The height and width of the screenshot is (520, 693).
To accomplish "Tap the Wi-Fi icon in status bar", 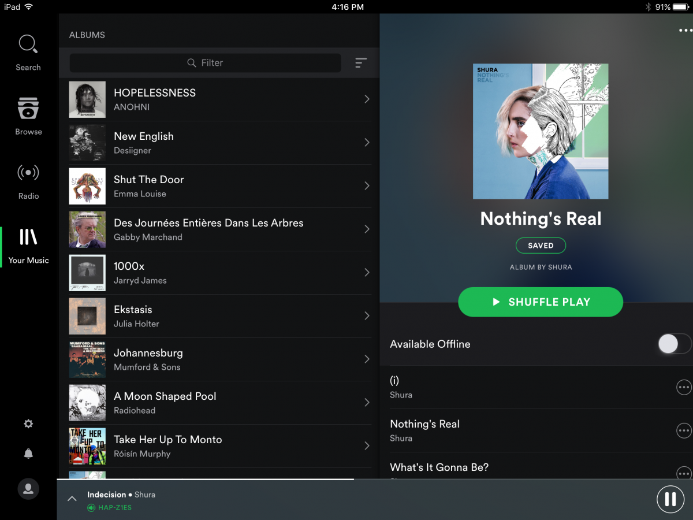I will pyautogui.click(x=29, y=7).
